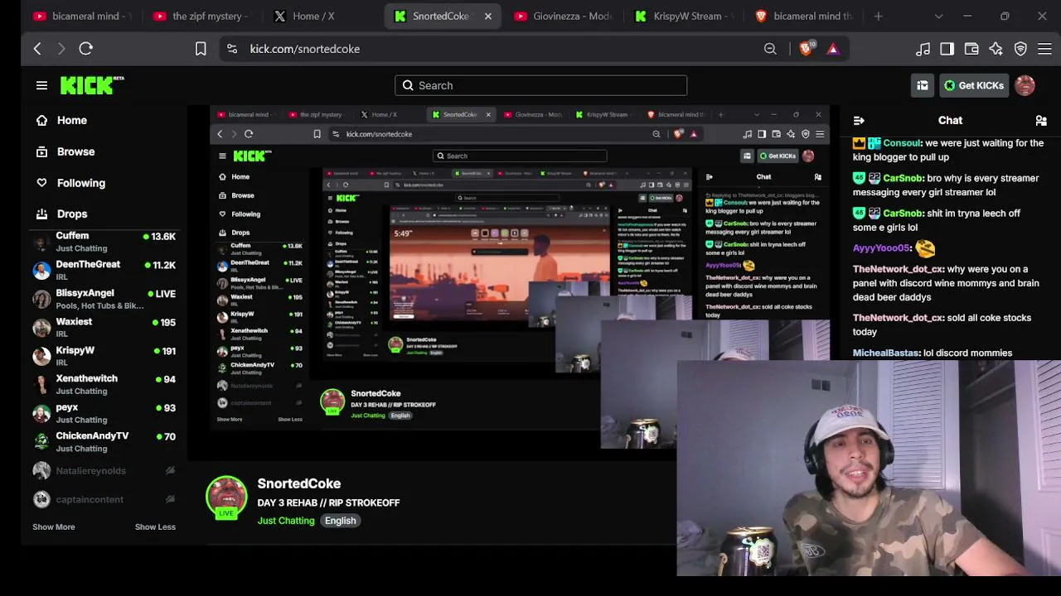Open the Brave VPN icon
Viewport: 1061px width, 596px height.
click(x=1020, y=49)
